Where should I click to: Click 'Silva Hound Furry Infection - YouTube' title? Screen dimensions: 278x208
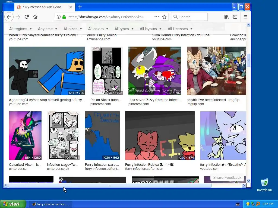pyautogui.click(x=181, y=35)
